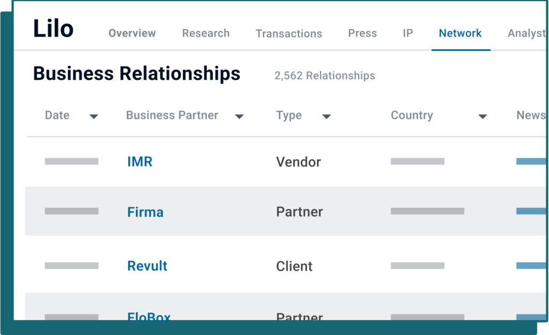549x335 pixels.
Task: Sort by Date column dropdown arrow
Action: point(94,116)
